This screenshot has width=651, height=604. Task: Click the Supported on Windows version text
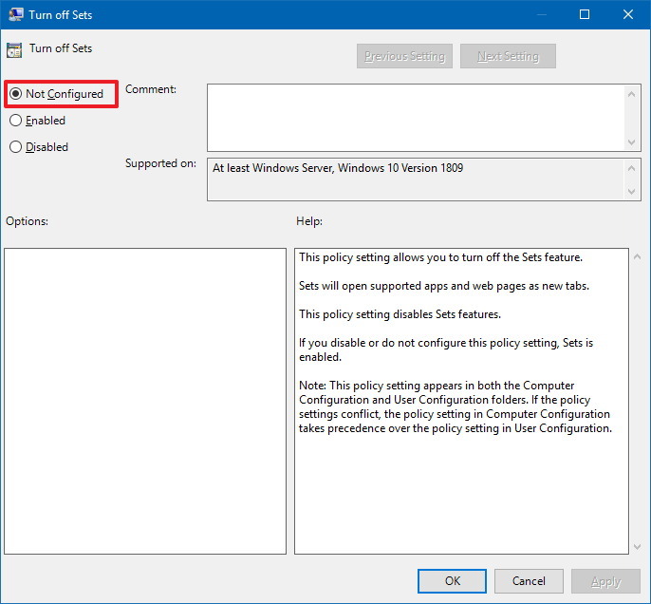click(338, 168)
